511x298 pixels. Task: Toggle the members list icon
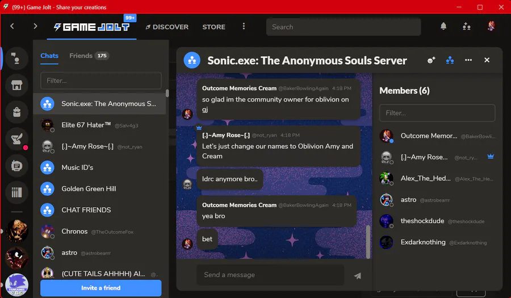point(450,60)
